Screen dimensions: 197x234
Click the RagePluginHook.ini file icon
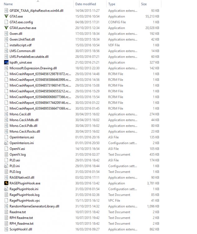point(6,189)
